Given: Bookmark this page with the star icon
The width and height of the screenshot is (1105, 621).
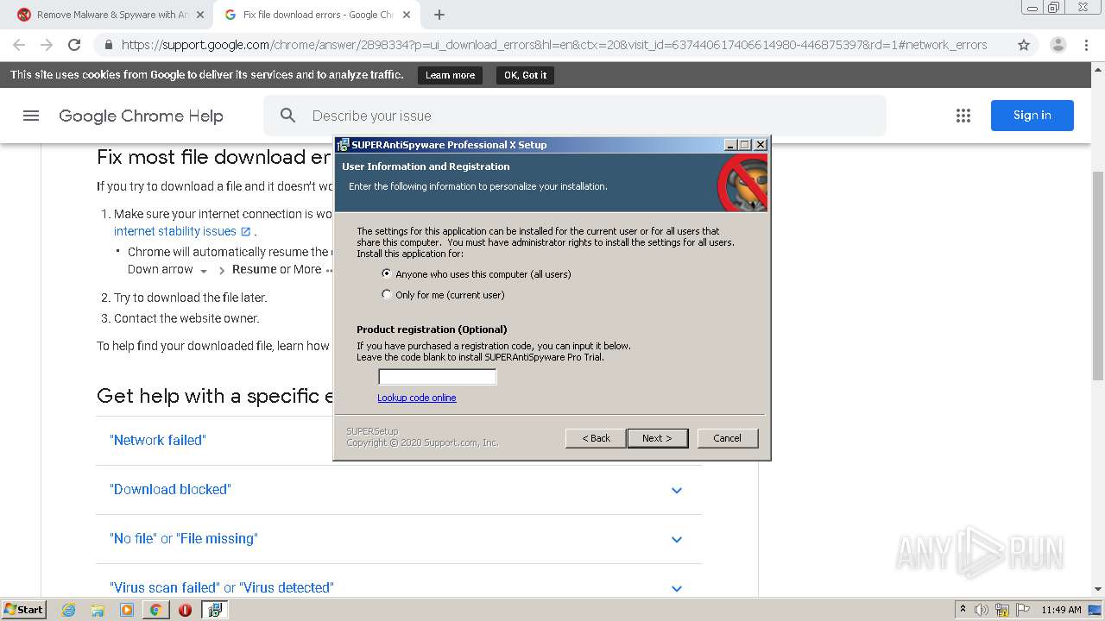Looking at the screenshot, I should [x=1024, y=45].
